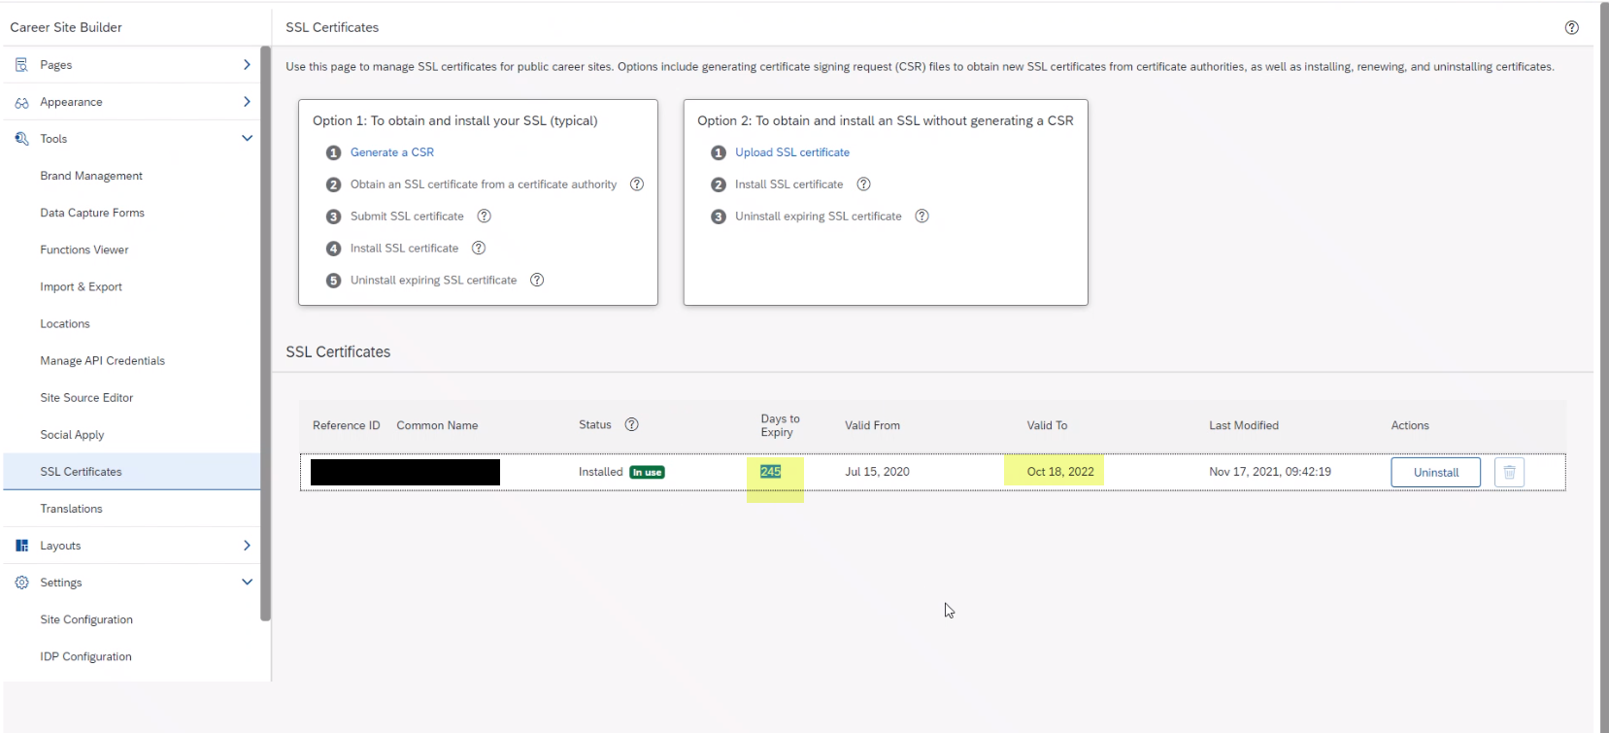Click the Installed status text
The height and width of the screenshot is (733, 1609).
coord(600,472)
